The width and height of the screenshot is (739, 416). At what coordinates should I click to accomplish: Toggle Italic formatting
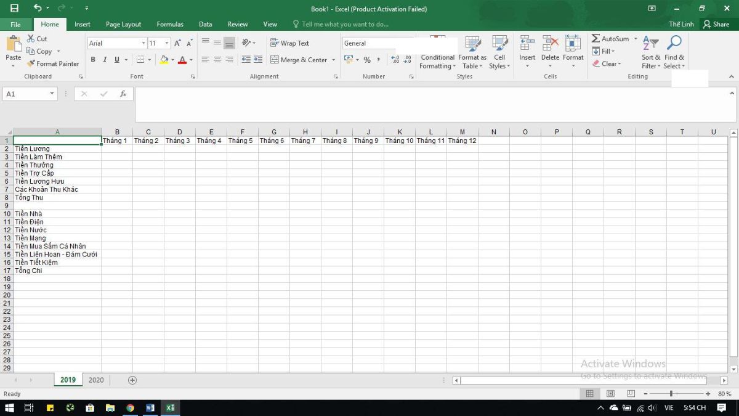coord(105,60)
